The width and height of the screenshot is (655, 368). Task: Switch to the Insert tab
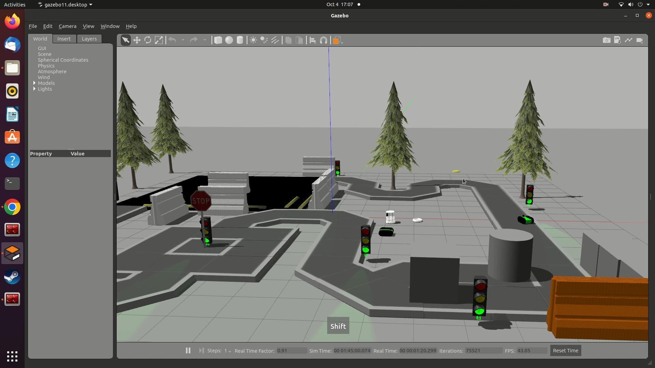64,39
